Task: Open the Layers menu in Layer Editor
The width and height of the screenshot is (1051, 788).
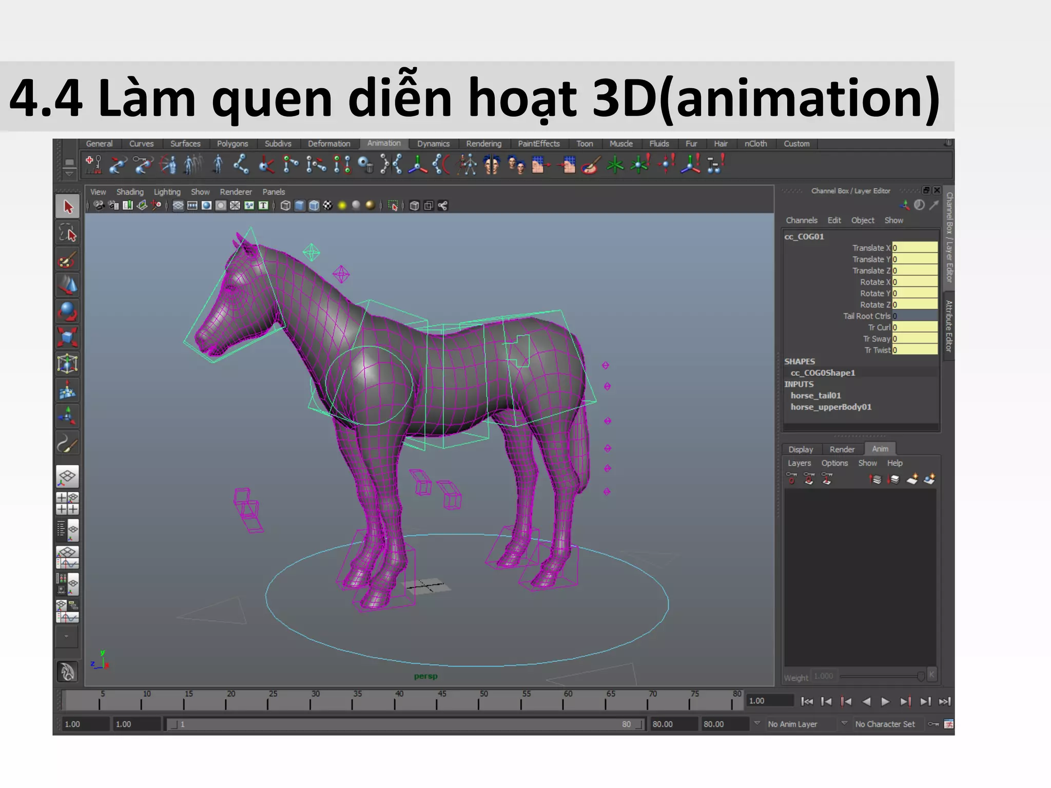Action: [x=800, y=463]
